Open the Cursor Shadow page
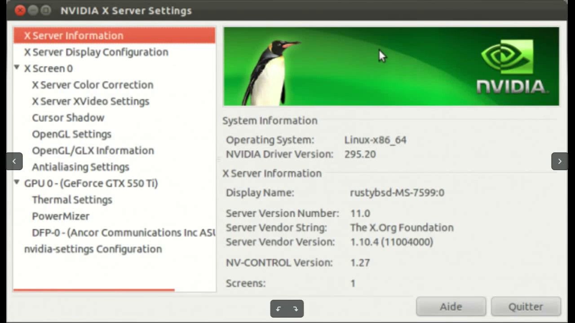 coord(68,118)
